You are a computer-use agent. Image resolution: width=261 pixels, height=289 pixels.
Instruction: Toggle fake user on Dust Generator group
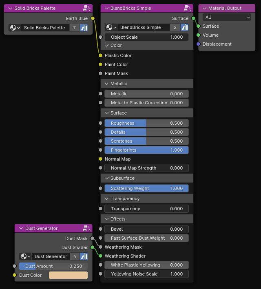(x=84, y=256)
